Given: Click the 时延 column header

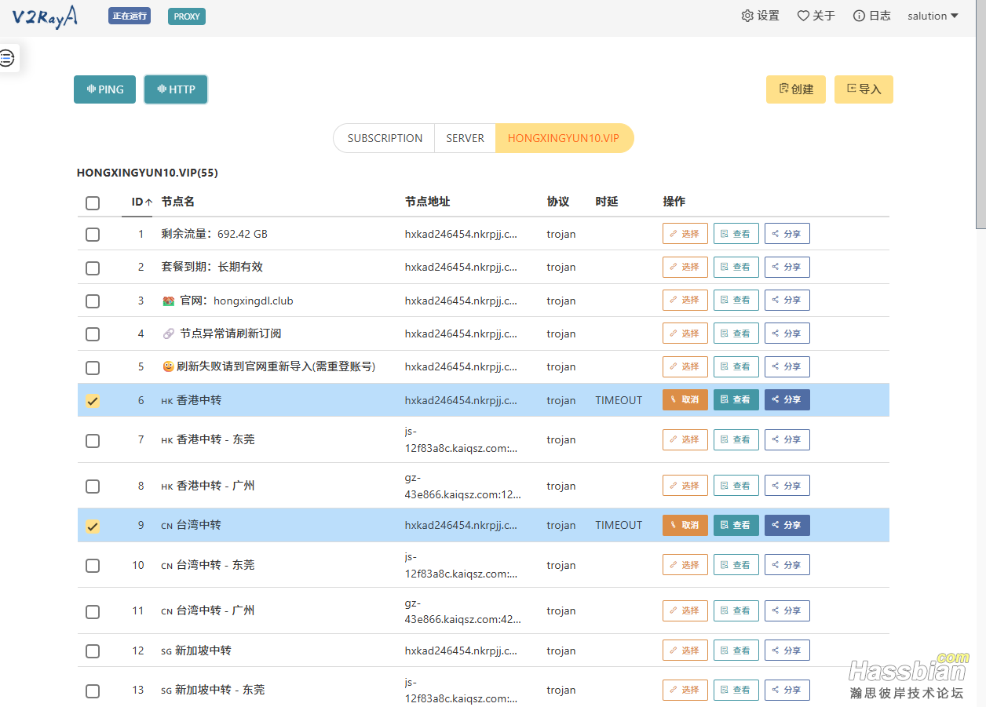Looking at the screenshot, I should (607, 202).
